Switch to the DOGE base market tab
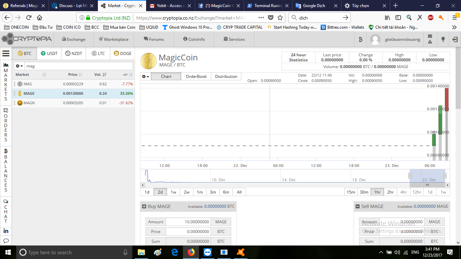The image size is (461, 259). 123,53
